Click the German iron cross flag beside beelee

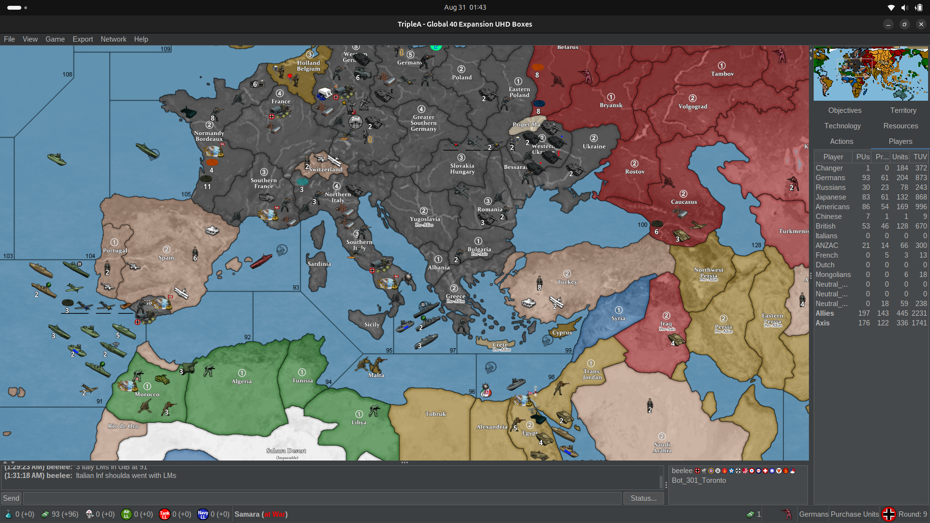pos(697,471)
